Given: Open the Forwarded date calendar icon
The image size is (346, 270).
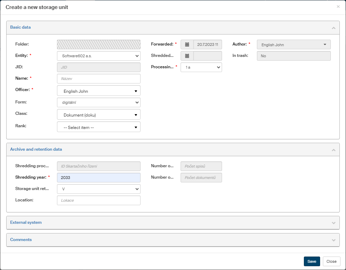Looking at the screenshot, I should [x=187, y=44].
